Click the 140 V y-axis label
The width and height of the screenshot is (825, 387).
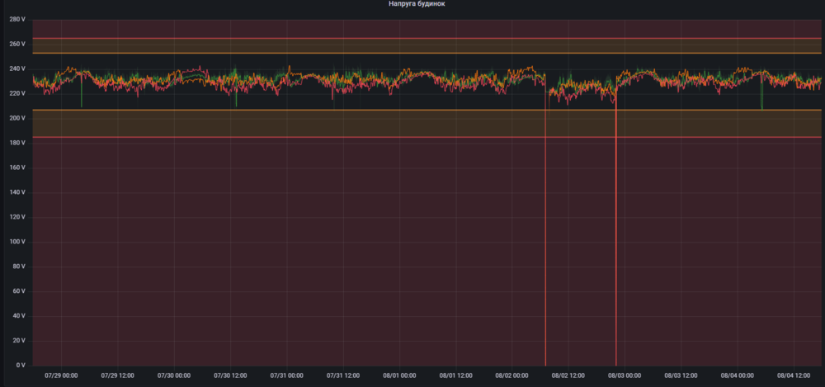click(x=17, y=192)
